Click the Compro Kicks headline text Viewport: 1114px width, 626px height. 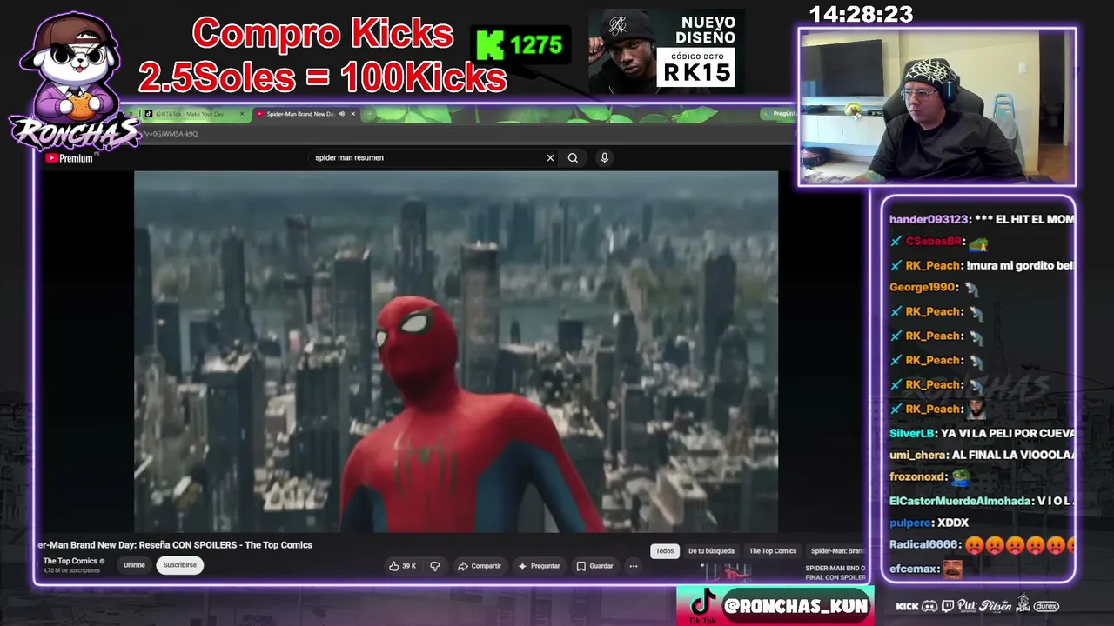(323, 34)
